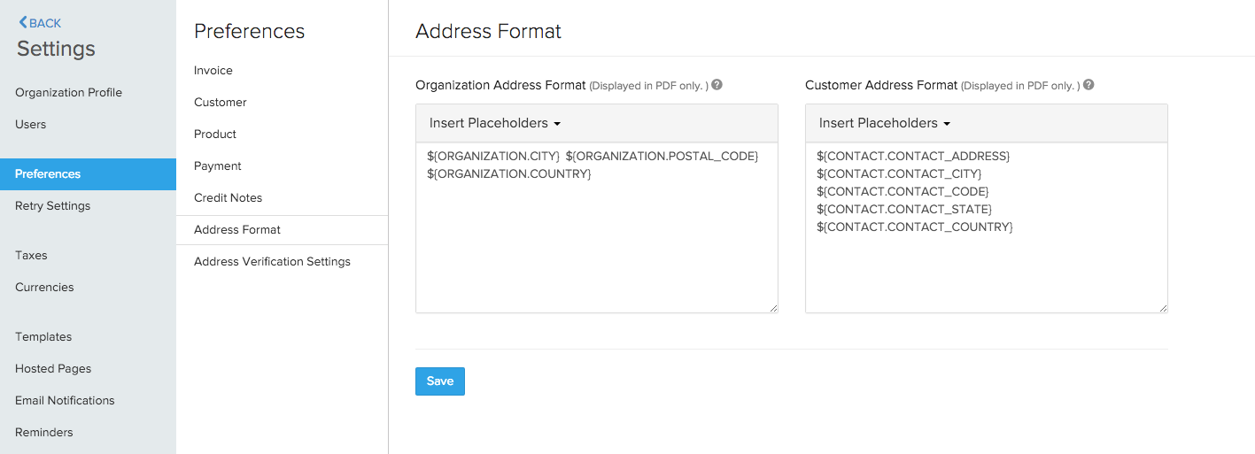Go to Users settings
The width and height of the screenshot is (1255, 454).
pyautogui.click(x=30, y=125)
